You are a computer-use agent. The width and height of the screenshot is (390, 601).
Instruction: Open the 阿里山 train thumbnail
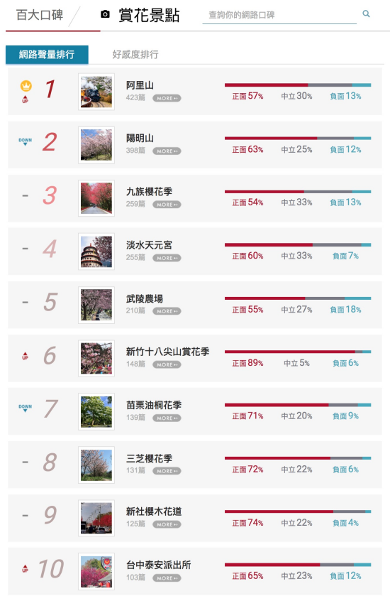96,92
